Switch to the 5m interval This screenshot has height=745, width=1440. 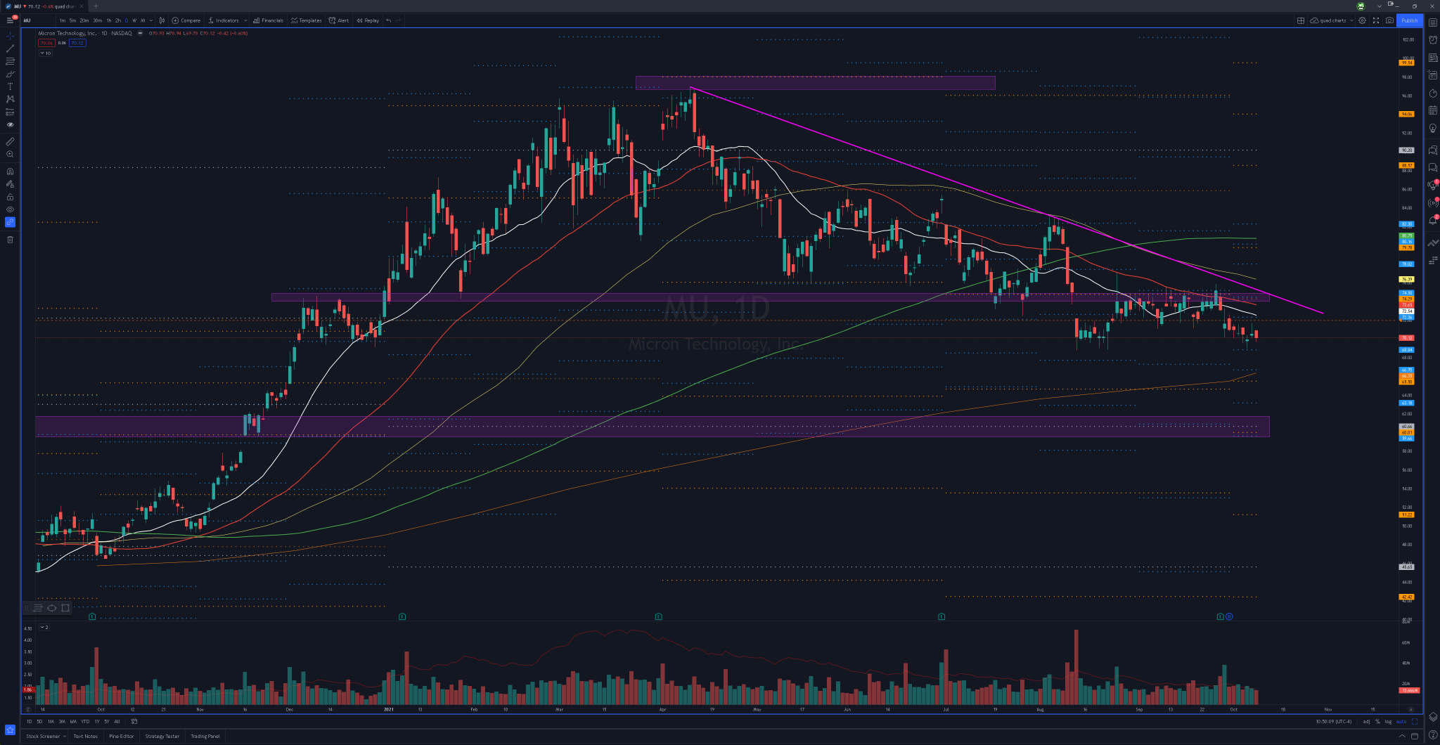(72, 20)
